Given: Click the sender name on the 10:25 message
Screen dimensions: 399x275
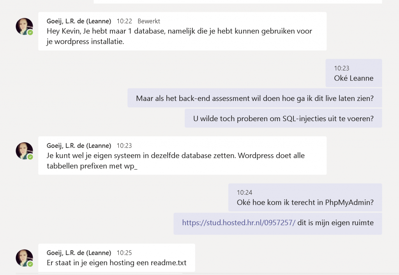Looking at the screenshot, I should [79, 253].
